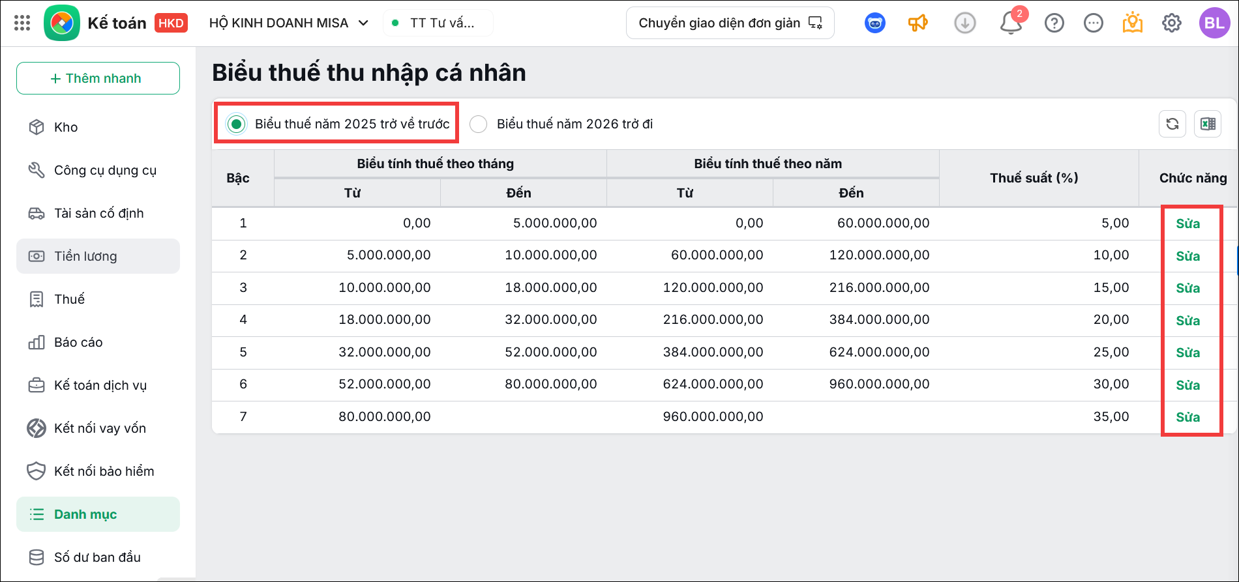1239x582 pixels.
Task: Open the help question mark icon
Action: point(1054,23)
